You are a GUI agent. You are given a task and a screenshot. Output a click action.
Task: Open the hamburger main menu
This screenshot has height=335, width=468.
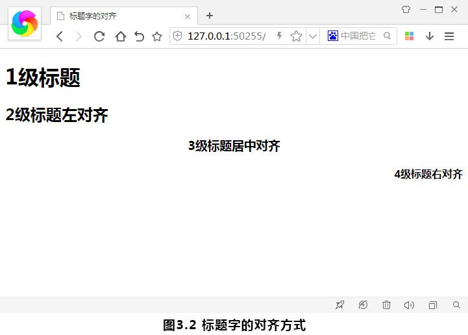(449, 36)
